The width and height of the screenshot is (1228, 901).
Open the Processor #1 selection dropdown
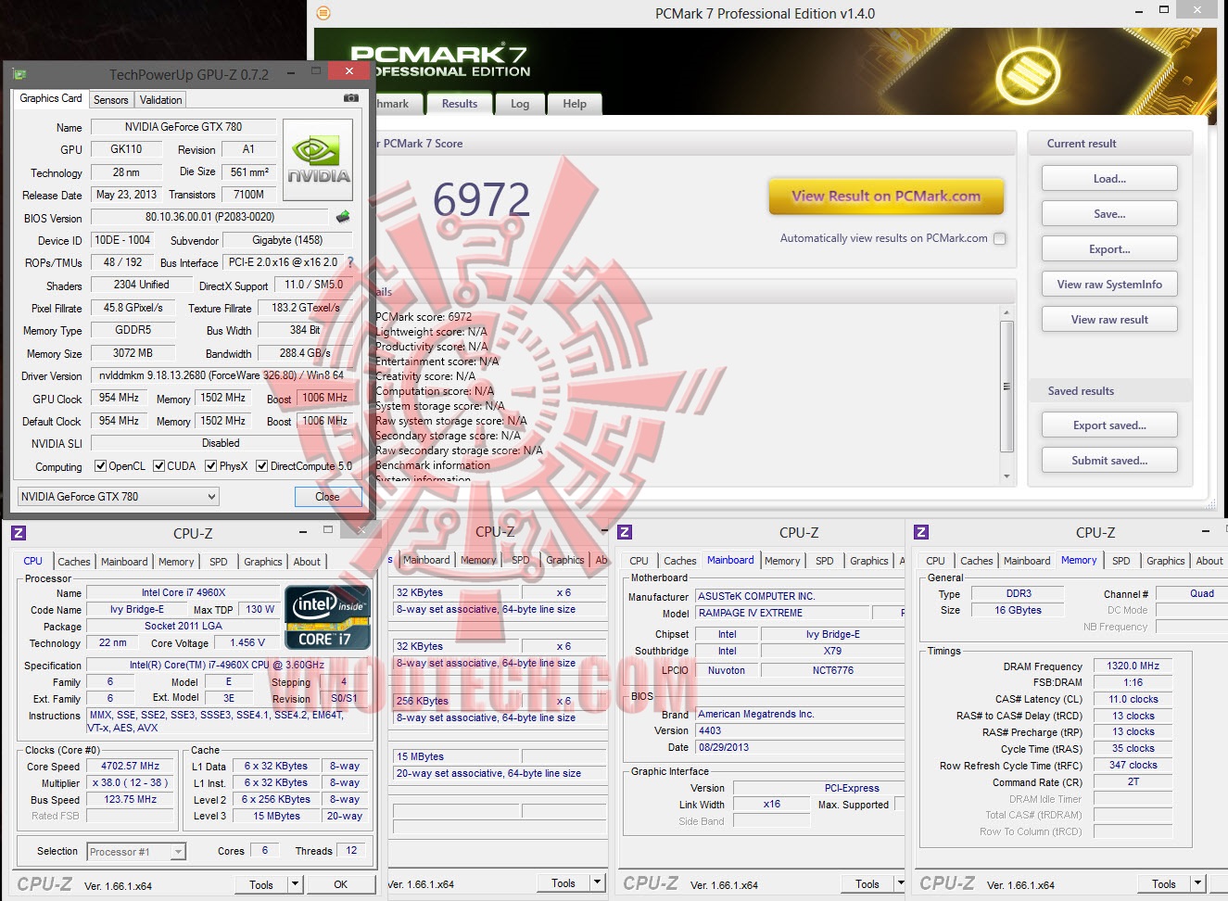click(137, 852)
